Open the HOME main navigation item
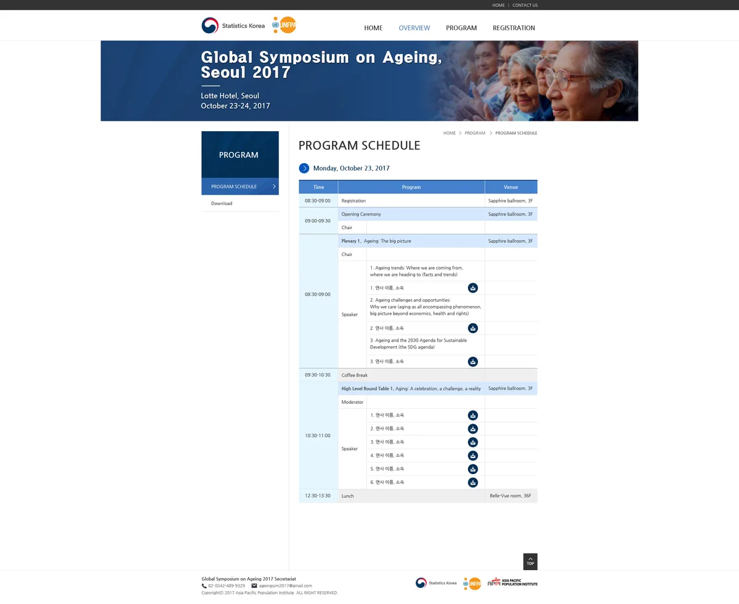The image size is (739, 604). (373, 28)
